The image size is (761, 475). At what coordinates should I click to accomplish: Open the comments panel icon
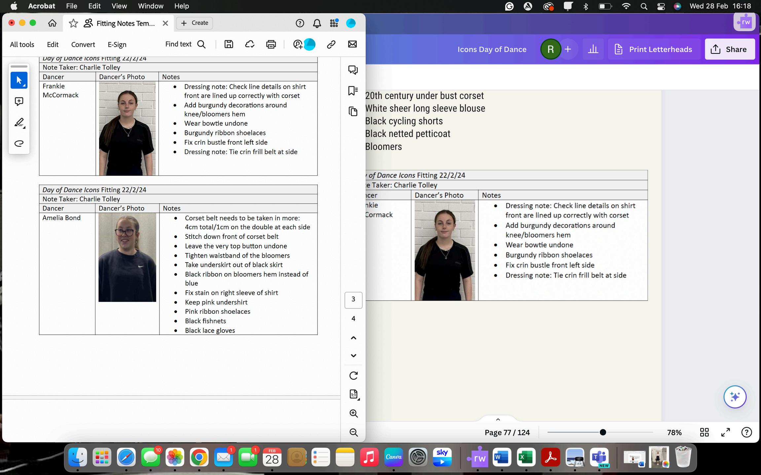coord(353,70)
